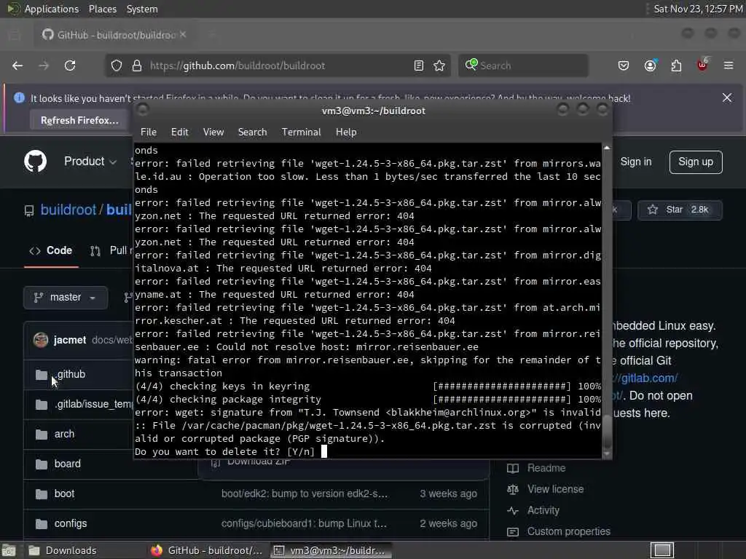The image size is (746, 559).
Task: Click the Star icon on buildroot repo
Action: [653, 210]
